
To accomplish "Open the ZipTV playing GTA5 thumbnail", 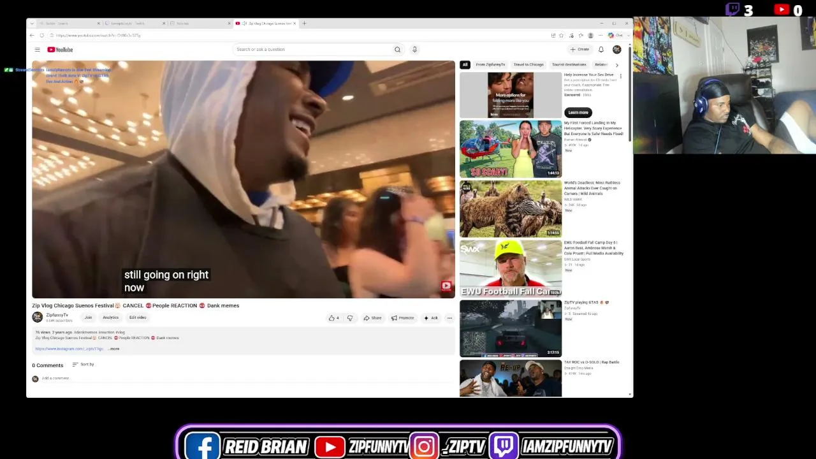I will (x=511, y=329).
